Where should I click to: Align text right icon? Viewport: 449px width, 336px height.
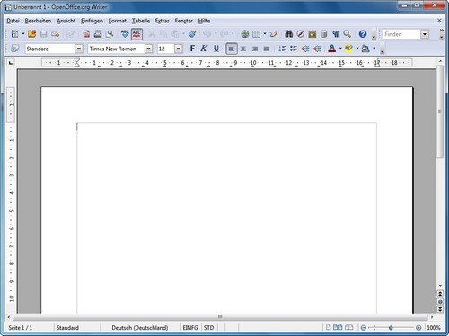(x=255, y=49)
